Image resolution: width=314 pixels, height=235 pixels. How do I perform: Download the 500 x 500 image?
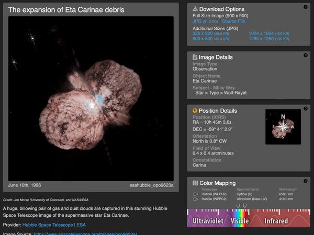click(211, 39)
